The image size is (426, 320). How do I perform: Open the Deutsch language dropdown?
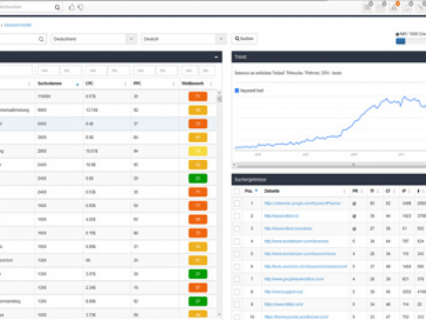coord(184,39)
